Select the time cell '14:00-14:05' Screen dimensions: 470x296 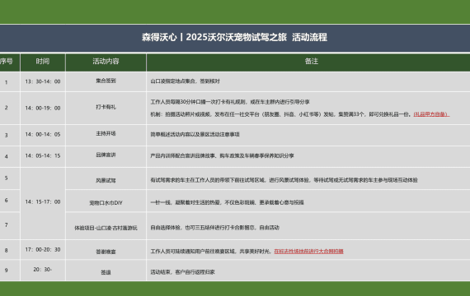click(x=43, y=135)
